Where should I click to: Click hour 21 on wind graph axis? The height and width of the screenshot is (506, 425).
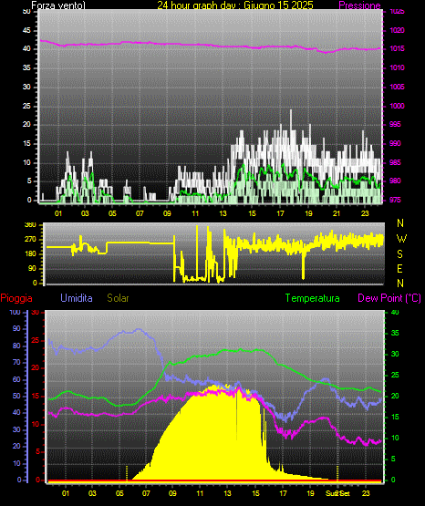[x=337, y=213]
